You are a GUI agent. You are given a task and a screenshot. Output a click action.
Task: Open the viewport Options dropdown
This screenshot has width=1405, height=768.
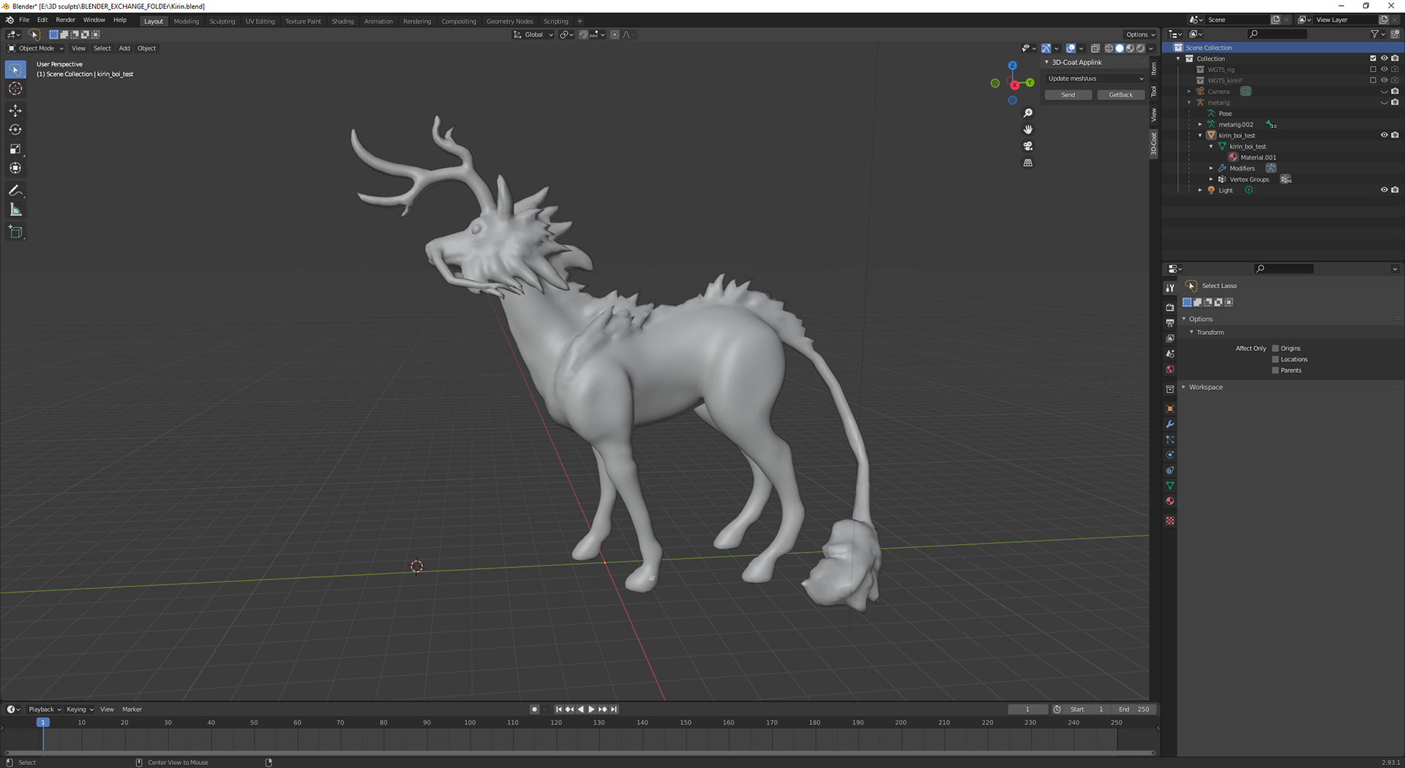click(1140, 34)
